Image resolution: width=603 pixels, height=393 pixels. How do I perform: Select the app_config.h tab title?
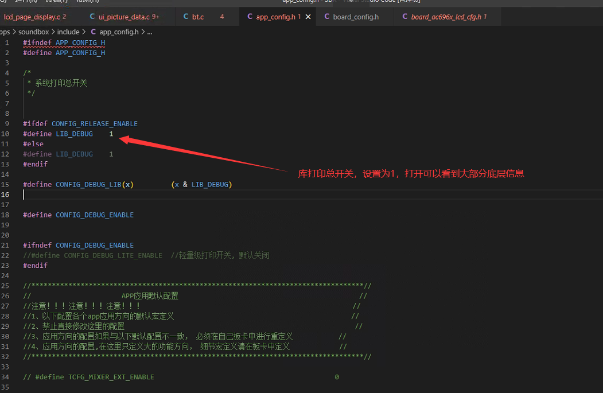point(276,17)
